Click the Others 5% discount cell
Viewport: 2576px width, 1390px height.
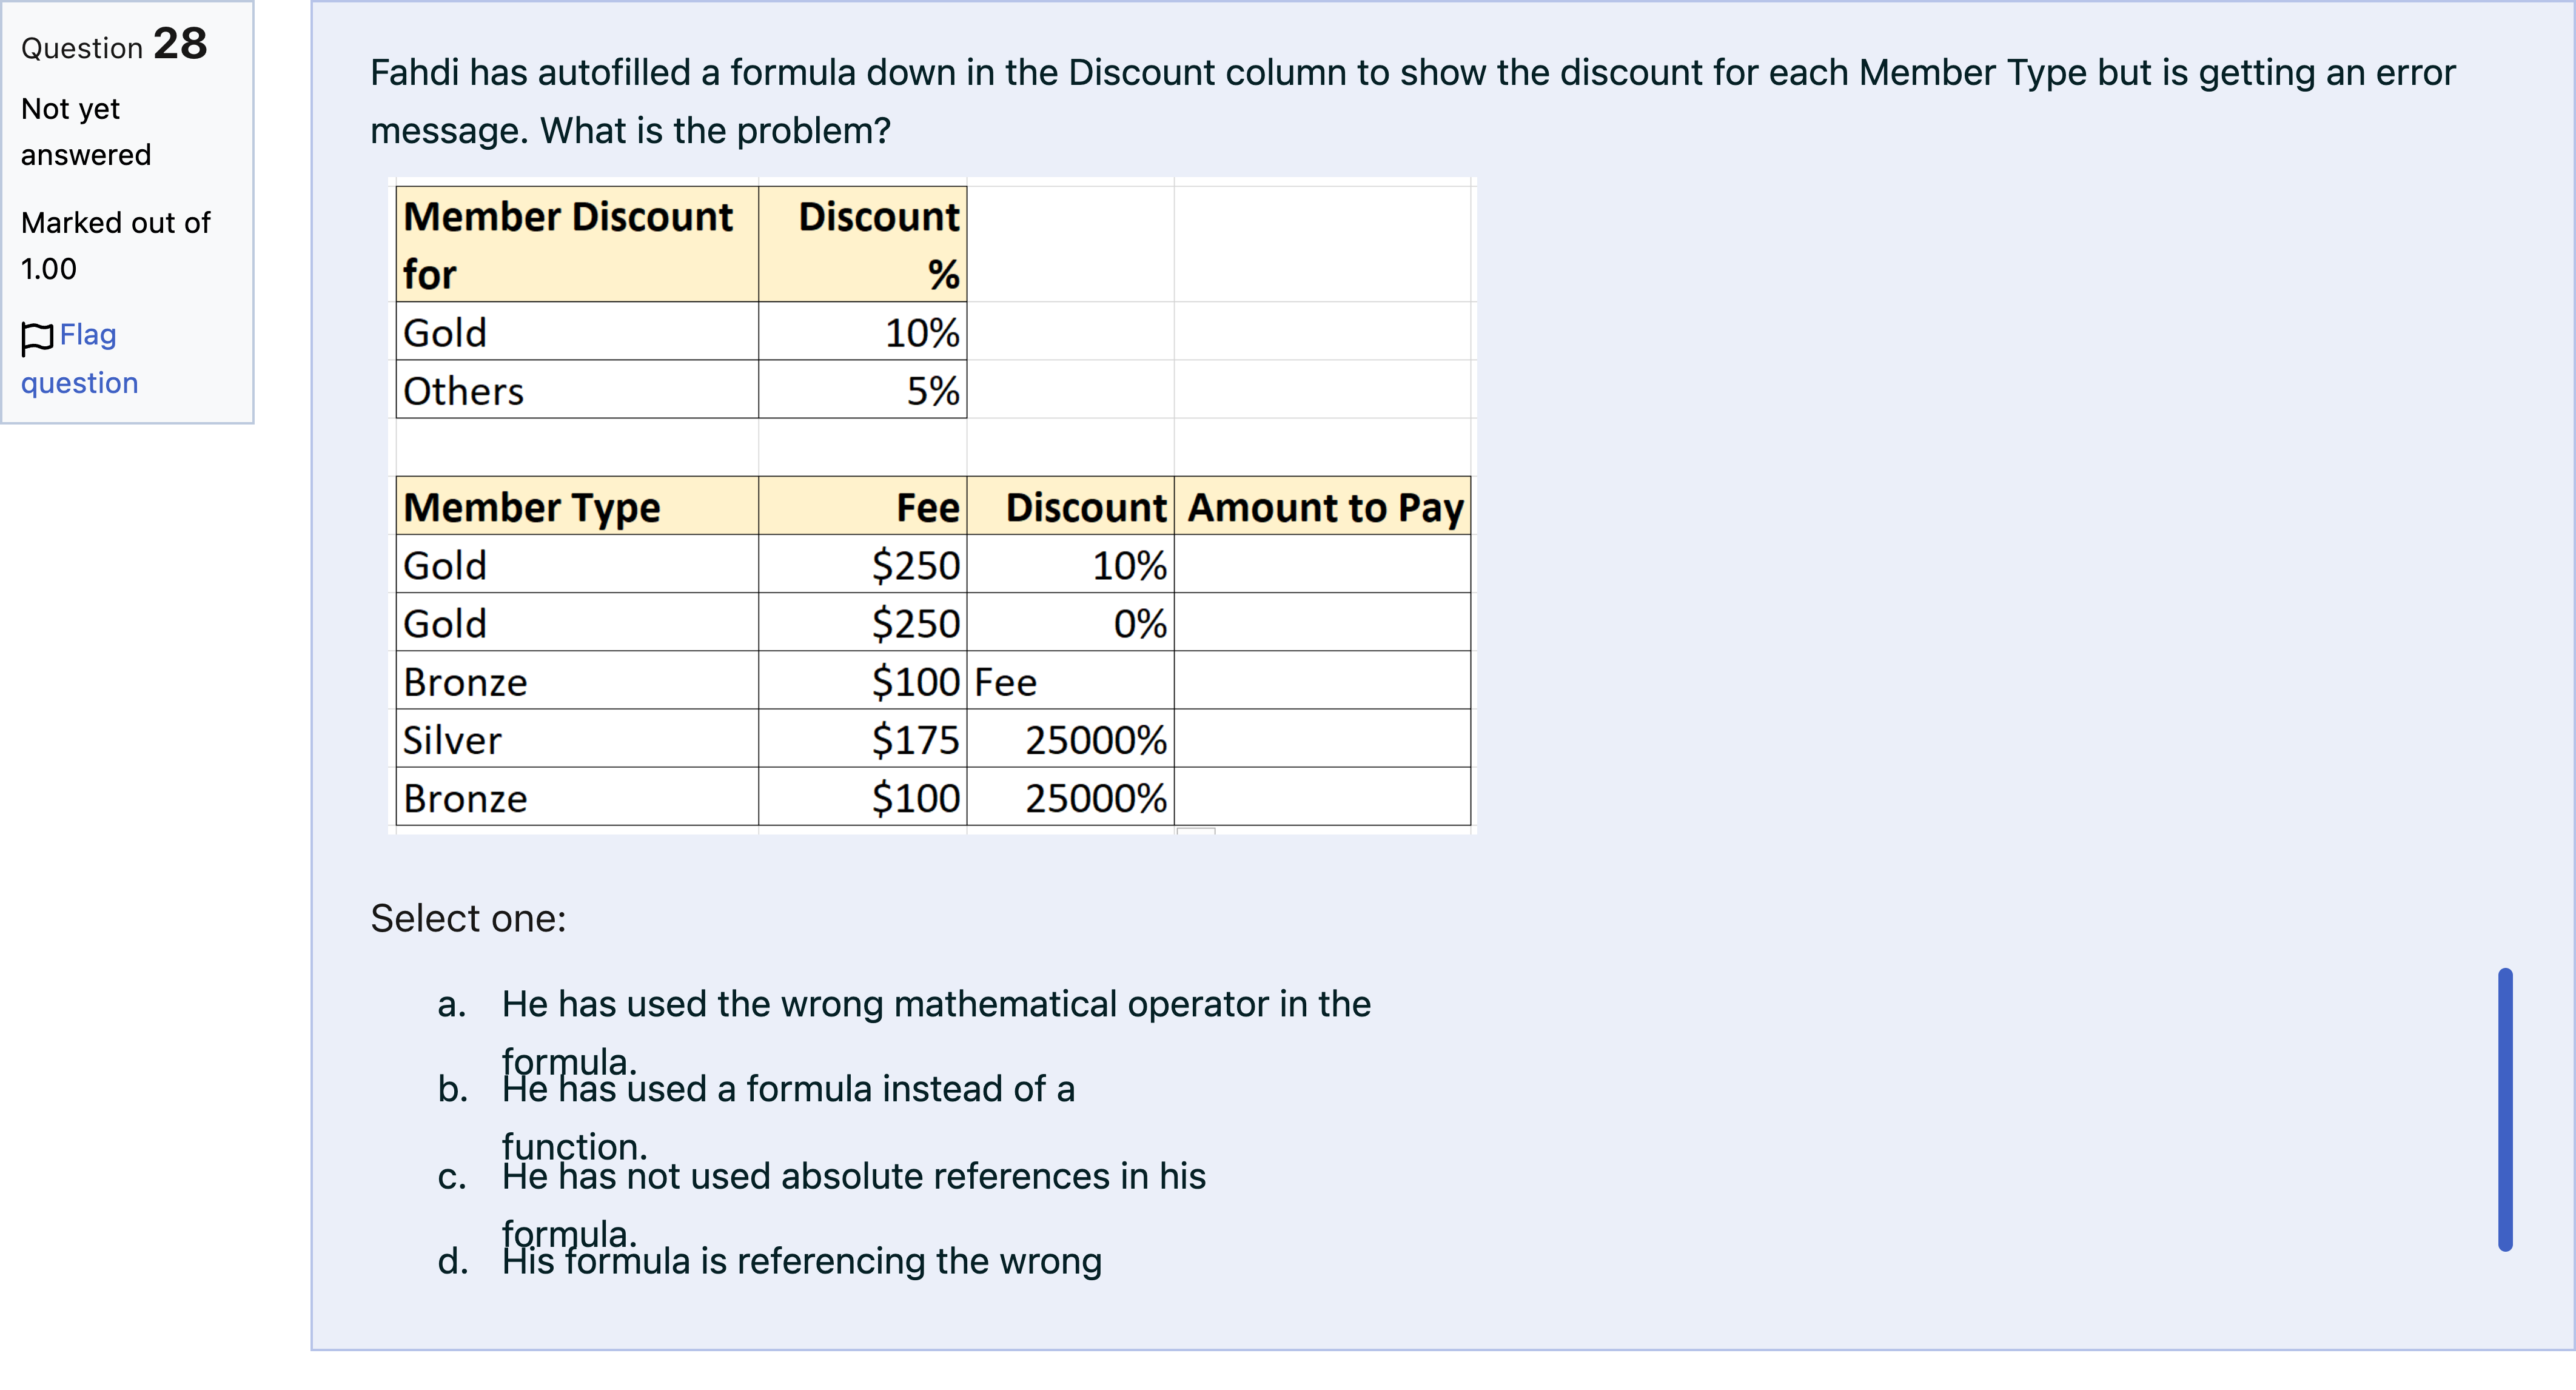(862, 390)
